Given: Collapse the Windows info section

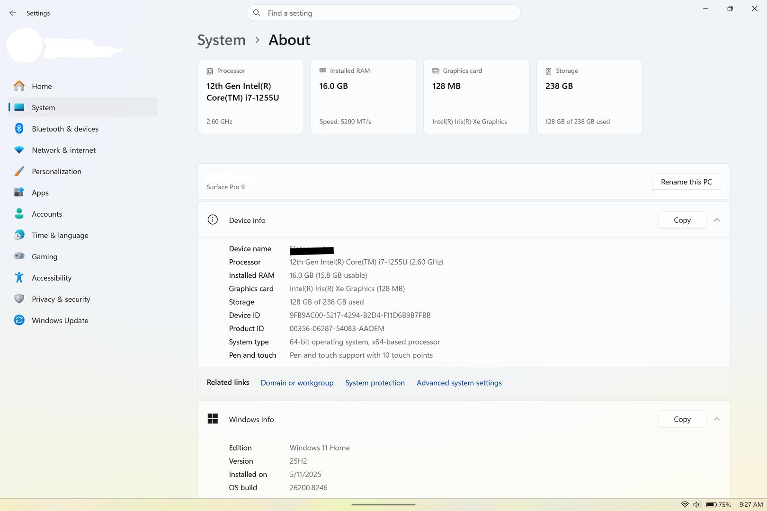Looking at the screenshot, I should tap(717, 419).
